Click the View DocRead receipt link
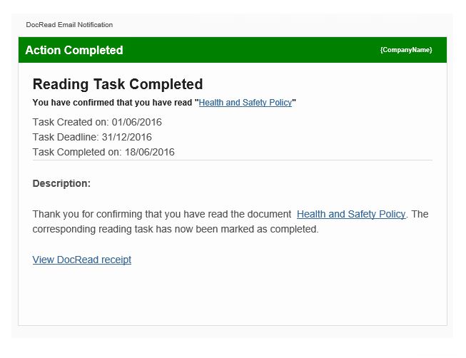This screenshot has width=466, height=358. 82,260
